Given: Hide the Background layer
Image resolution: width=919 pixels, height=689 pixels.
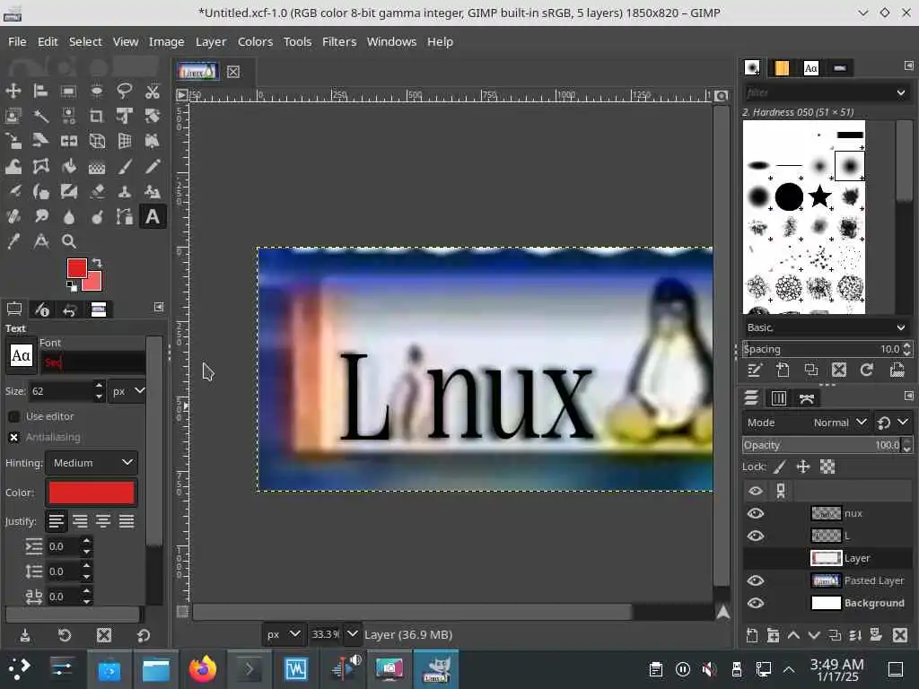Looking at the screenshot, I should [756, 603].
